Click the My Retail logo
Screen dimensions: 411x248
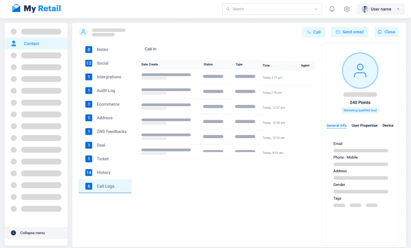tap(36, 8)
